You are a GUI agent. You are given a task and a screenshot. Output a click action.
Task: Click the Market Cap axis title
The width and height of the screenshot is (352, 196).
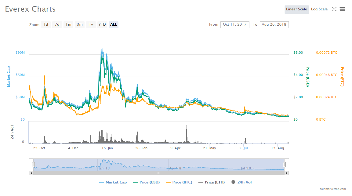tap(9, 76)
